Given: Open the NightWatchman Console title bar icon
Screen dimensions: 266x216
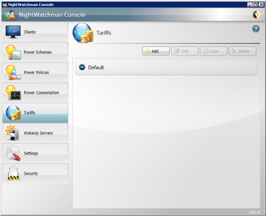Looking at the screenshot, I should coord(4,5).
